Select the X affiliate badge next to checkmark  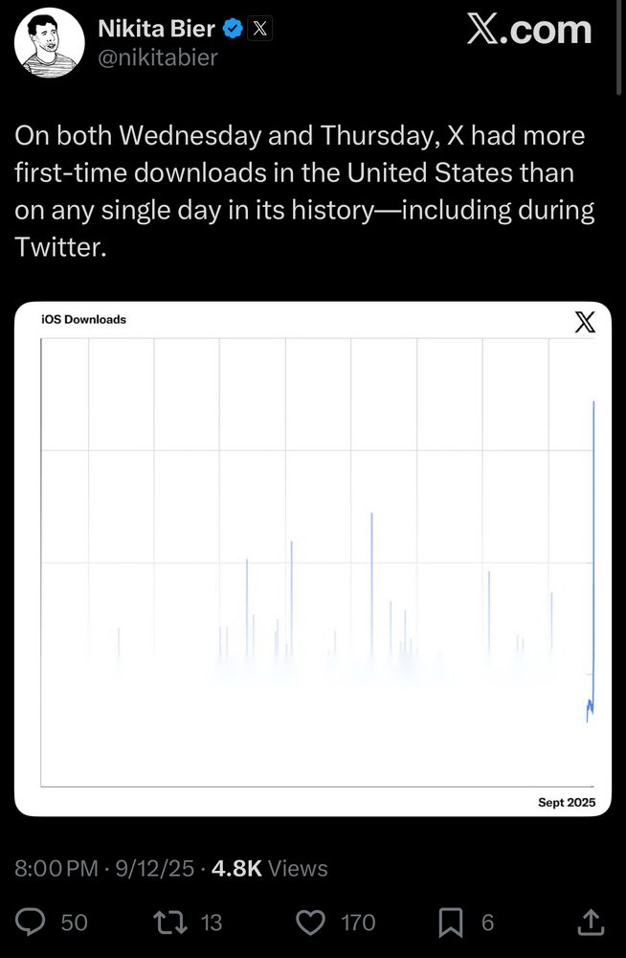[x=258, y=28]
